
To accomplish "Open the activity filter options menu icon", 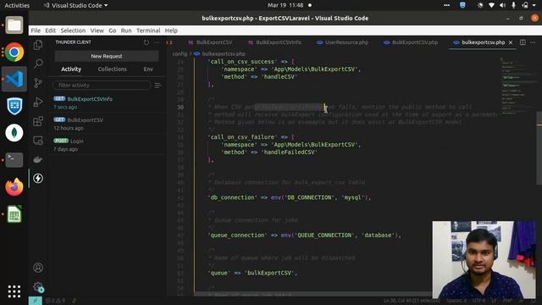I will [x=158, y=86].
